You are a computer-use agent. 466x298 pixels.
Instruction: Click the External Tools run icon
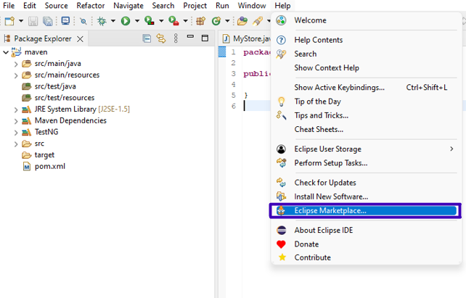[x=173, y=21]
